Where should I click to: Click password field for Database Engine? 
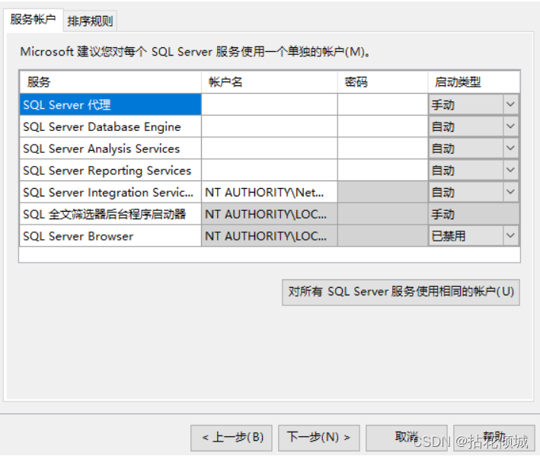pos(382,126)
